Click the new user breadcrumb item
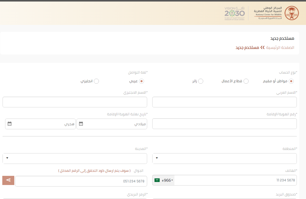Image resolution: width=306 pixels, height=199 pixels. point(247,48)
